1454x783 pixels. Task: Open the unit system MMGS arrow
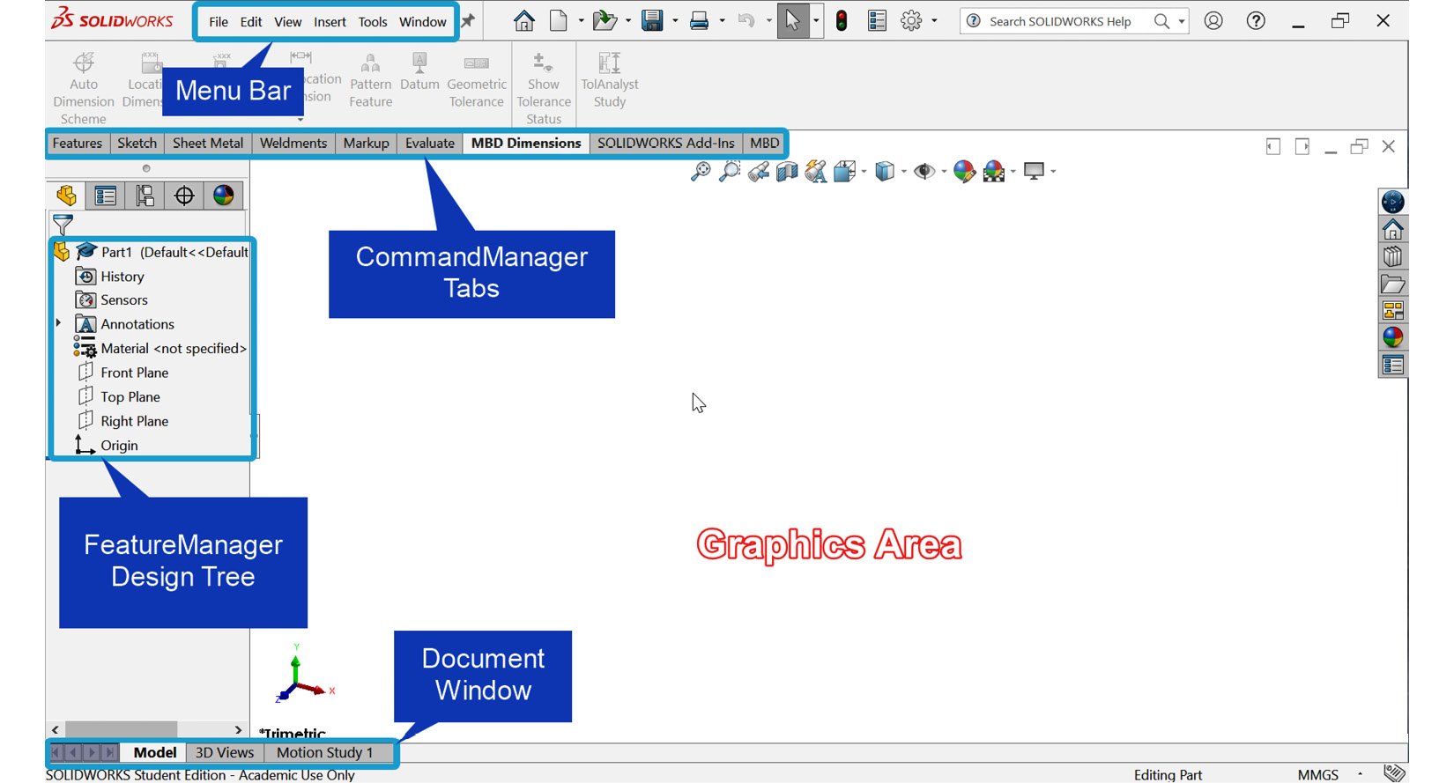pos(1360,774)
